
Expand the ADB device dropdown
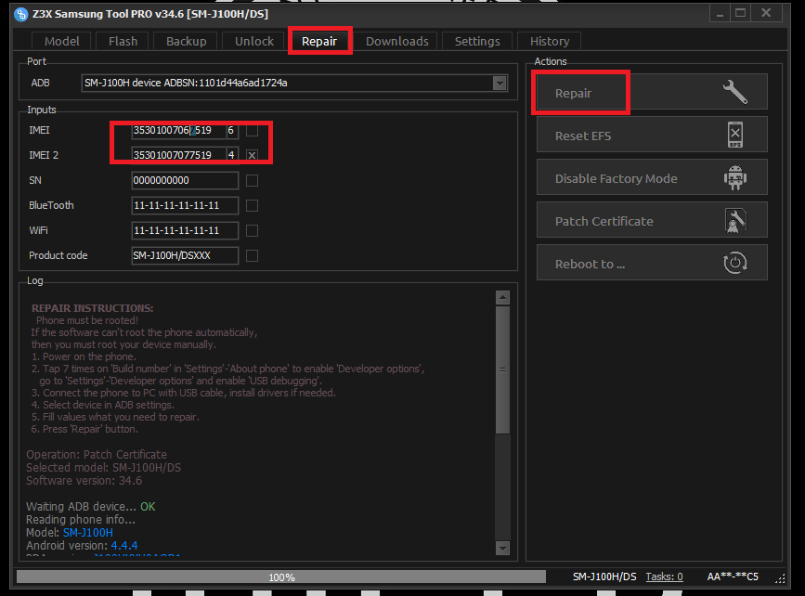500,84
